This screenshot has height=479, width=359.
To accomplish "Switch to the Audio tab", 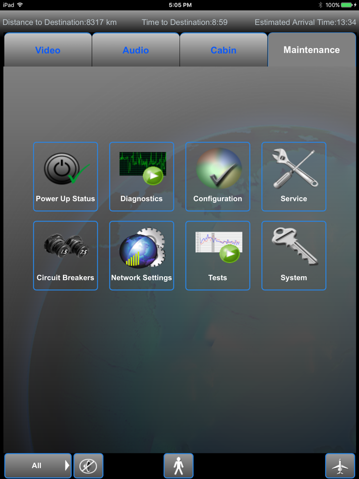I will point(136,50).
